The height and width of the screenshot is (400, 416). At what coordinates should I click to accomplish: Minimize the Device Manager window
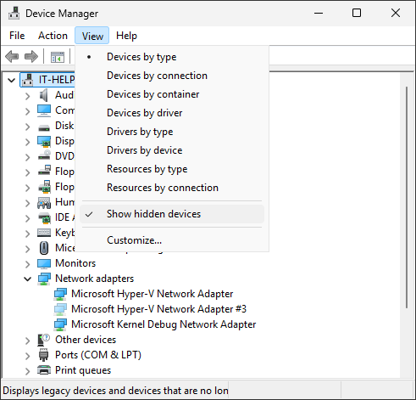pyautogui.click(x=319, y=13)
